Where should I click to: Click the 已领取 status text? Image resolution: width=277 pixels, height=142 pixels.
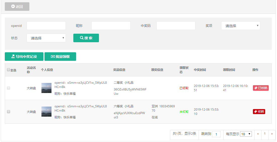tap(184, 88)
